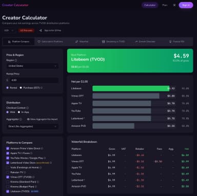Switch to the Growth Simulator tab
The image size is (197, 196).
pyautogui.click(x=145, y=42)
